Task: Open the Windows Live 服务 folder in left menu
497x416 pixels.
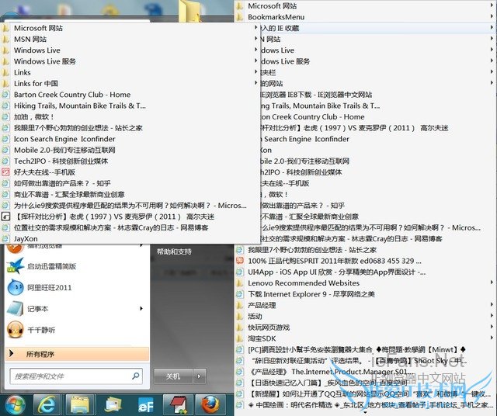Action: click(x=130, y=61)
